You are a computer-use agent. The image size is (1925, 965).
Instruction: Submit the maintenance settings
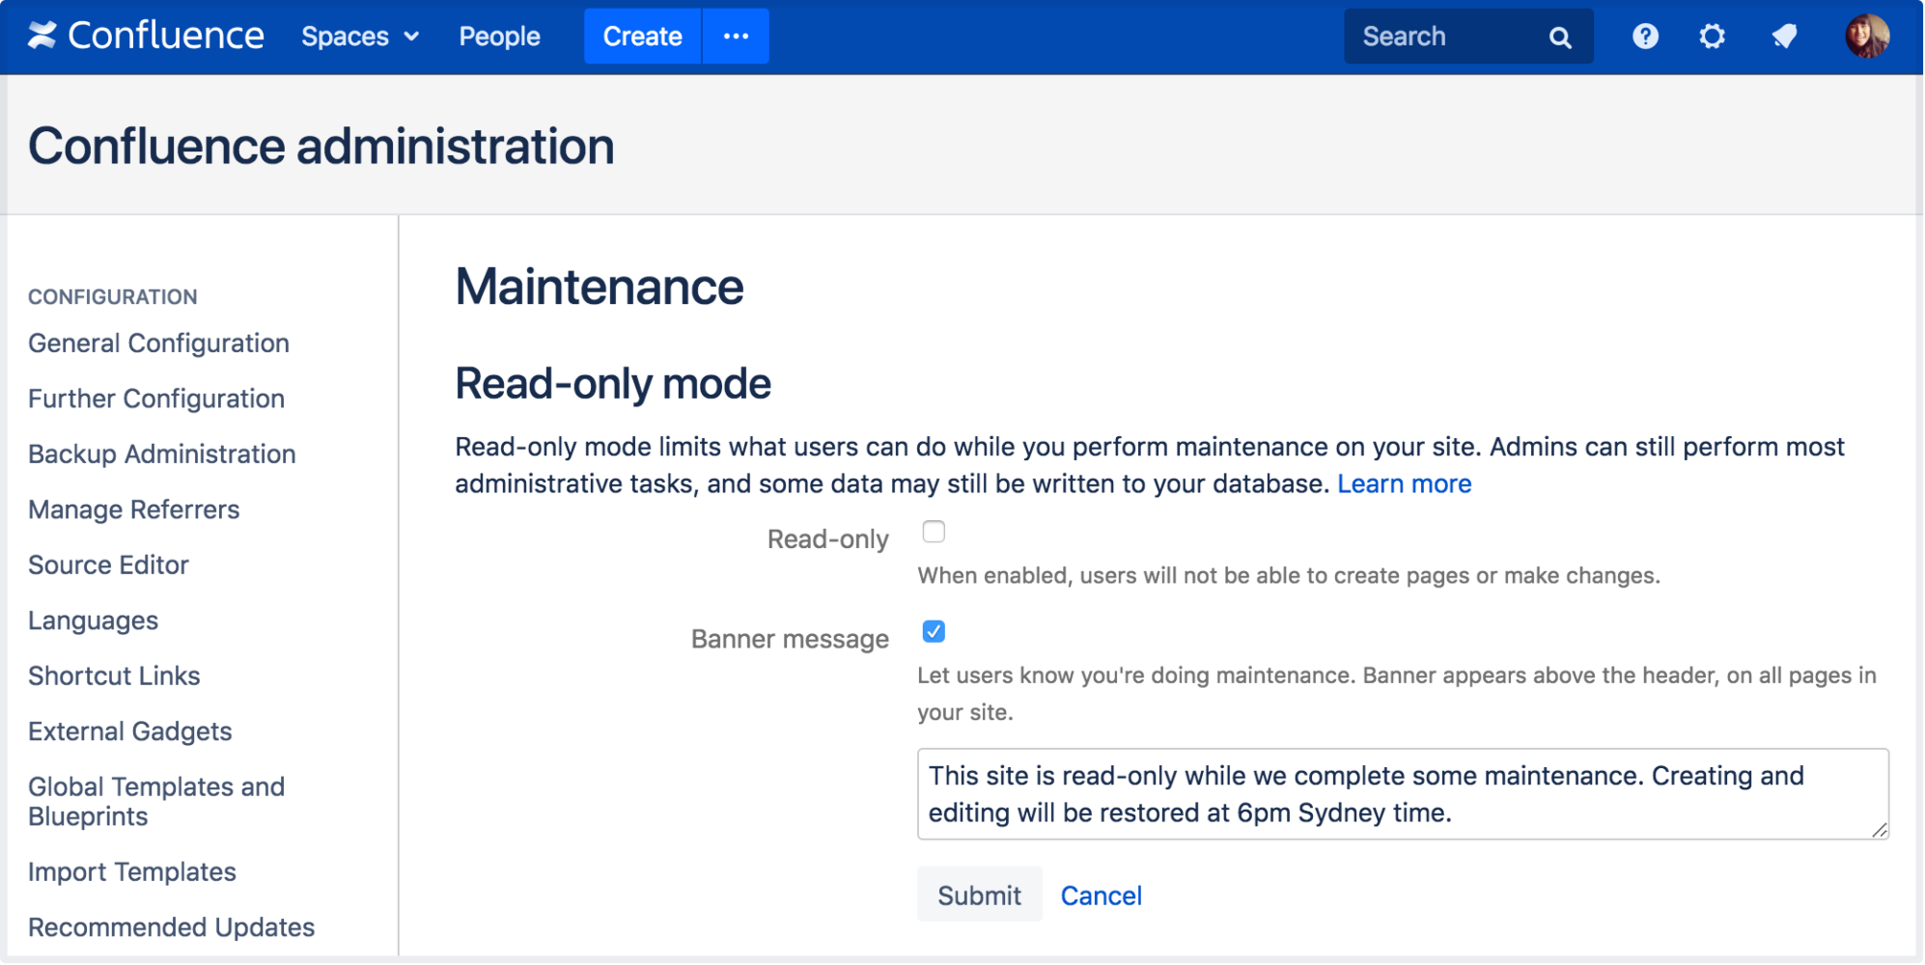click(x=979, y=895)
